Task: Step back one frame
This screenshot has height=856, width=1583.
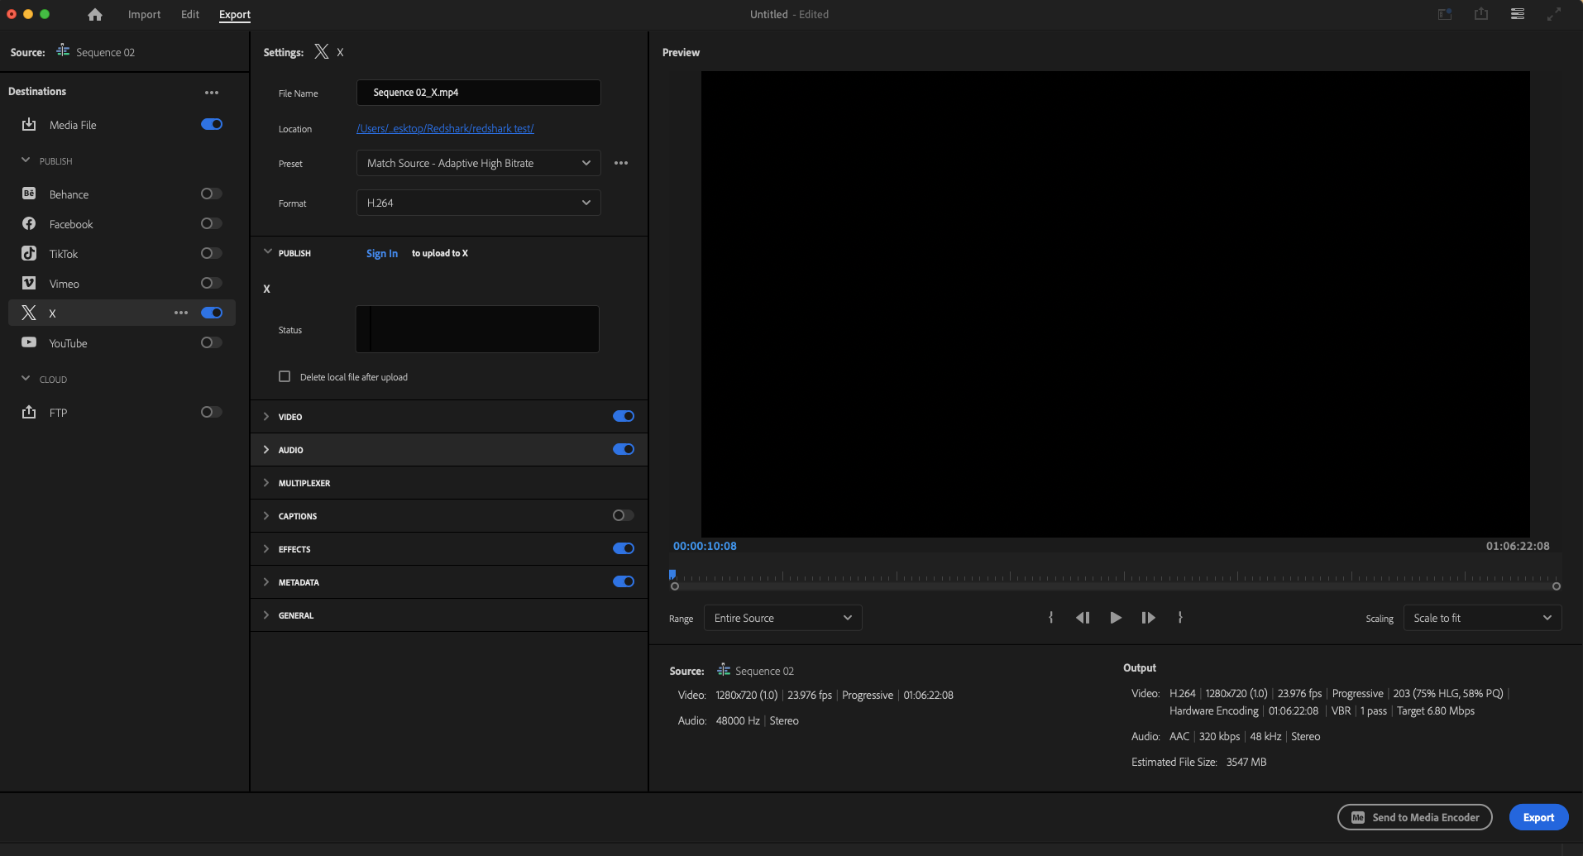Action: tap(1083, 618)
